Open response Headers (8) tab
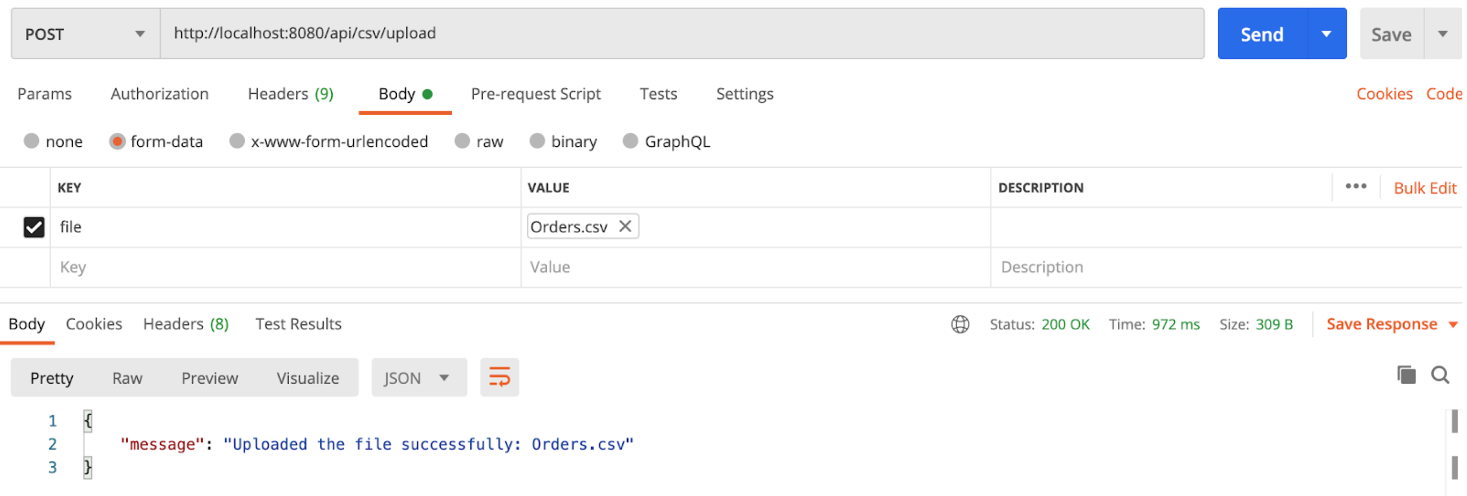Screen dimensions: 1467x496 pos(186,324)
